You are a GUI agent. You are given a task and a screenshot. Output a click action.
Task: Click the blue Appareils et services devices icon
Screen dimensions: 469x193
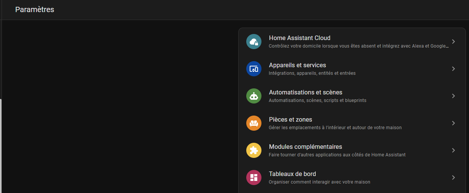(x=254, y=69)
